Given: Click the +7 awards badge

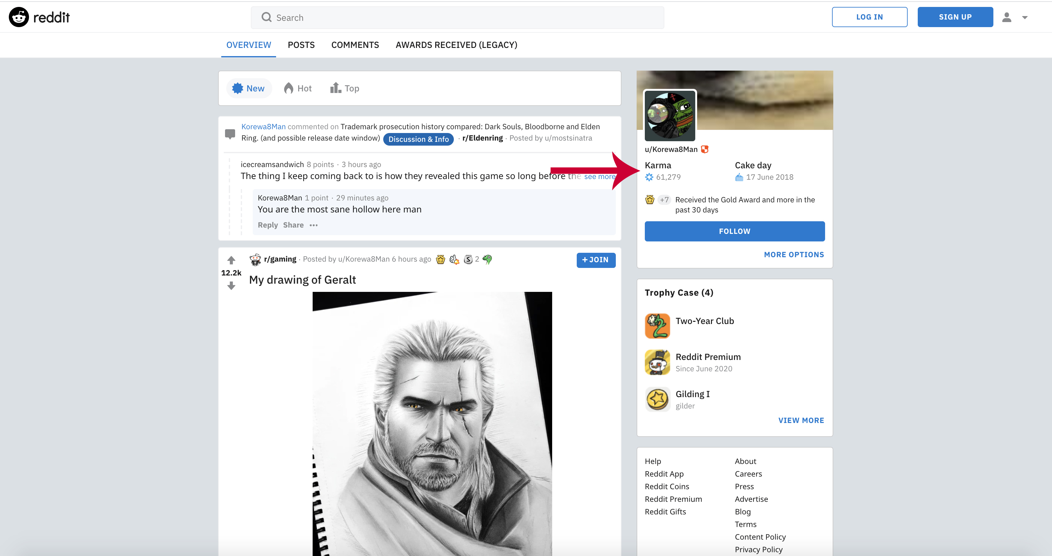Looking at the screenshot, I should click(664, 200).
